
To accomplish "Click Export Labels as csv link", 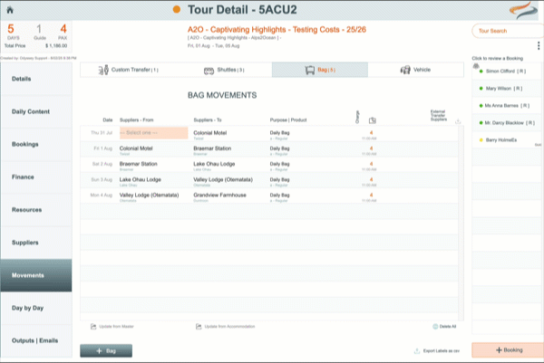I will coord(442,351).
